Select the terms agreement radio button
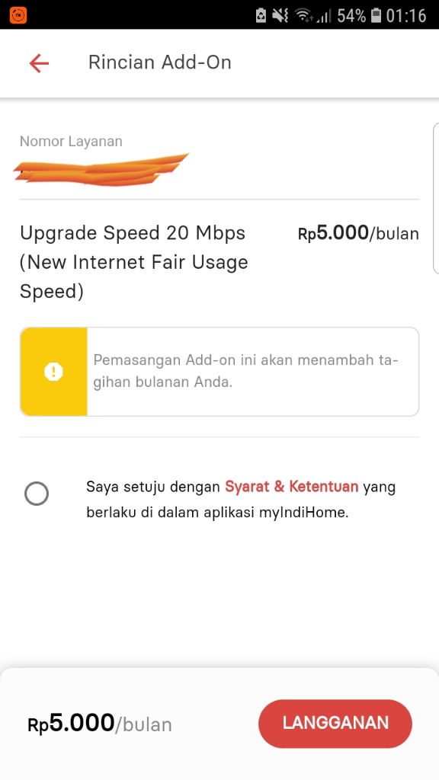This screenshot has height=780, width=439. [37, 494]
